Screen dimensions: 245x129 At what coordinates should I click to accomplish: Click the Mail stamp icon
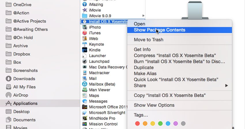click(84, 79)
